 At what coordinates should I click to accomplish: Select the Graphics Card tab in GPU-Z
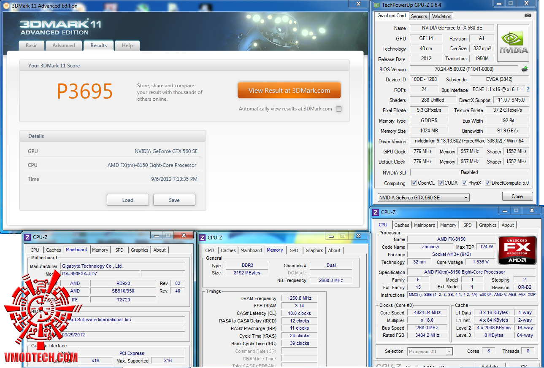pyautogui.click(x=391, y=16)
